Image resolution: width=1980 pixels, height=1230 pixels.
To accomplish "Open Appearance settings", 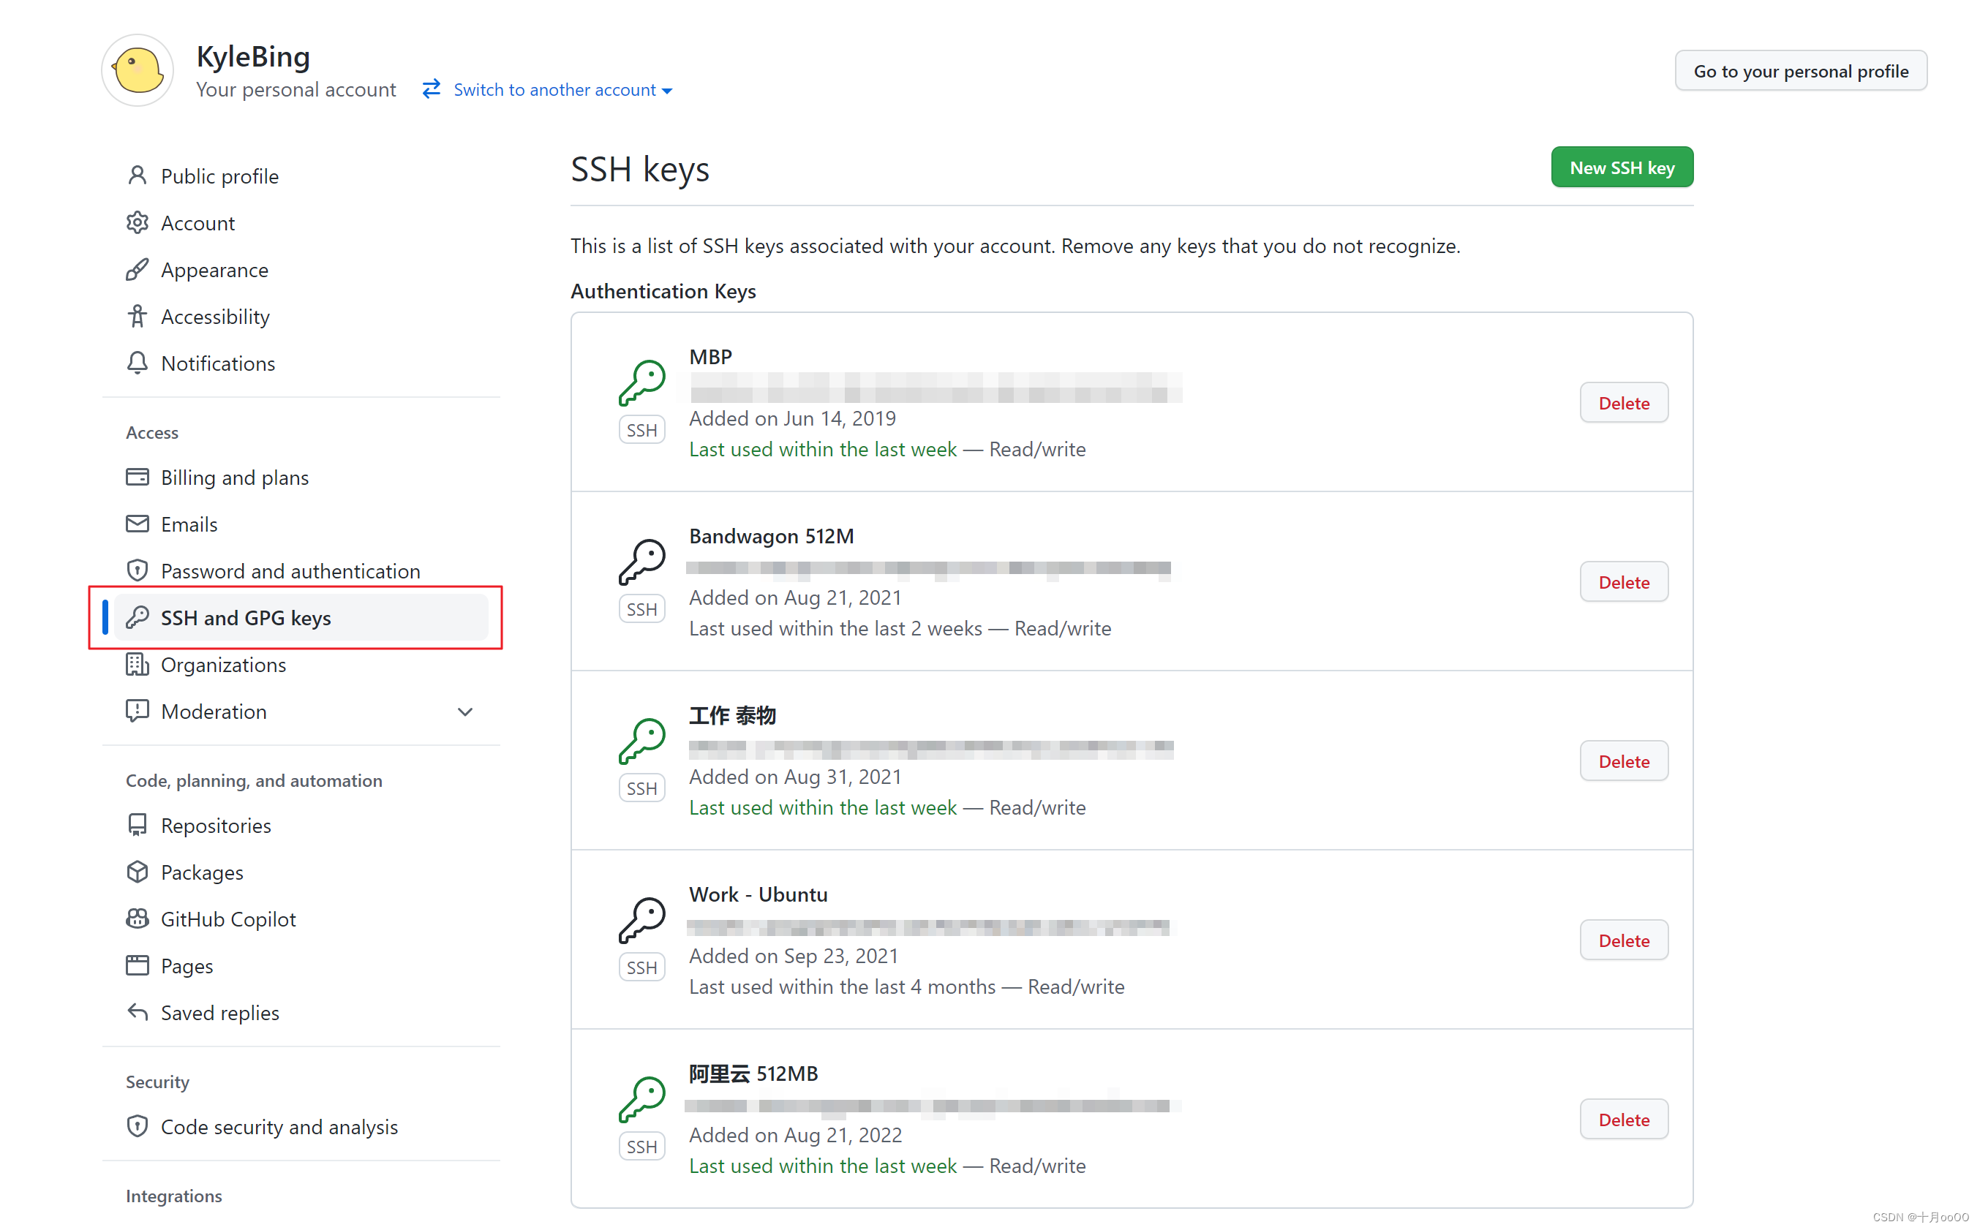I will [215, 270].
